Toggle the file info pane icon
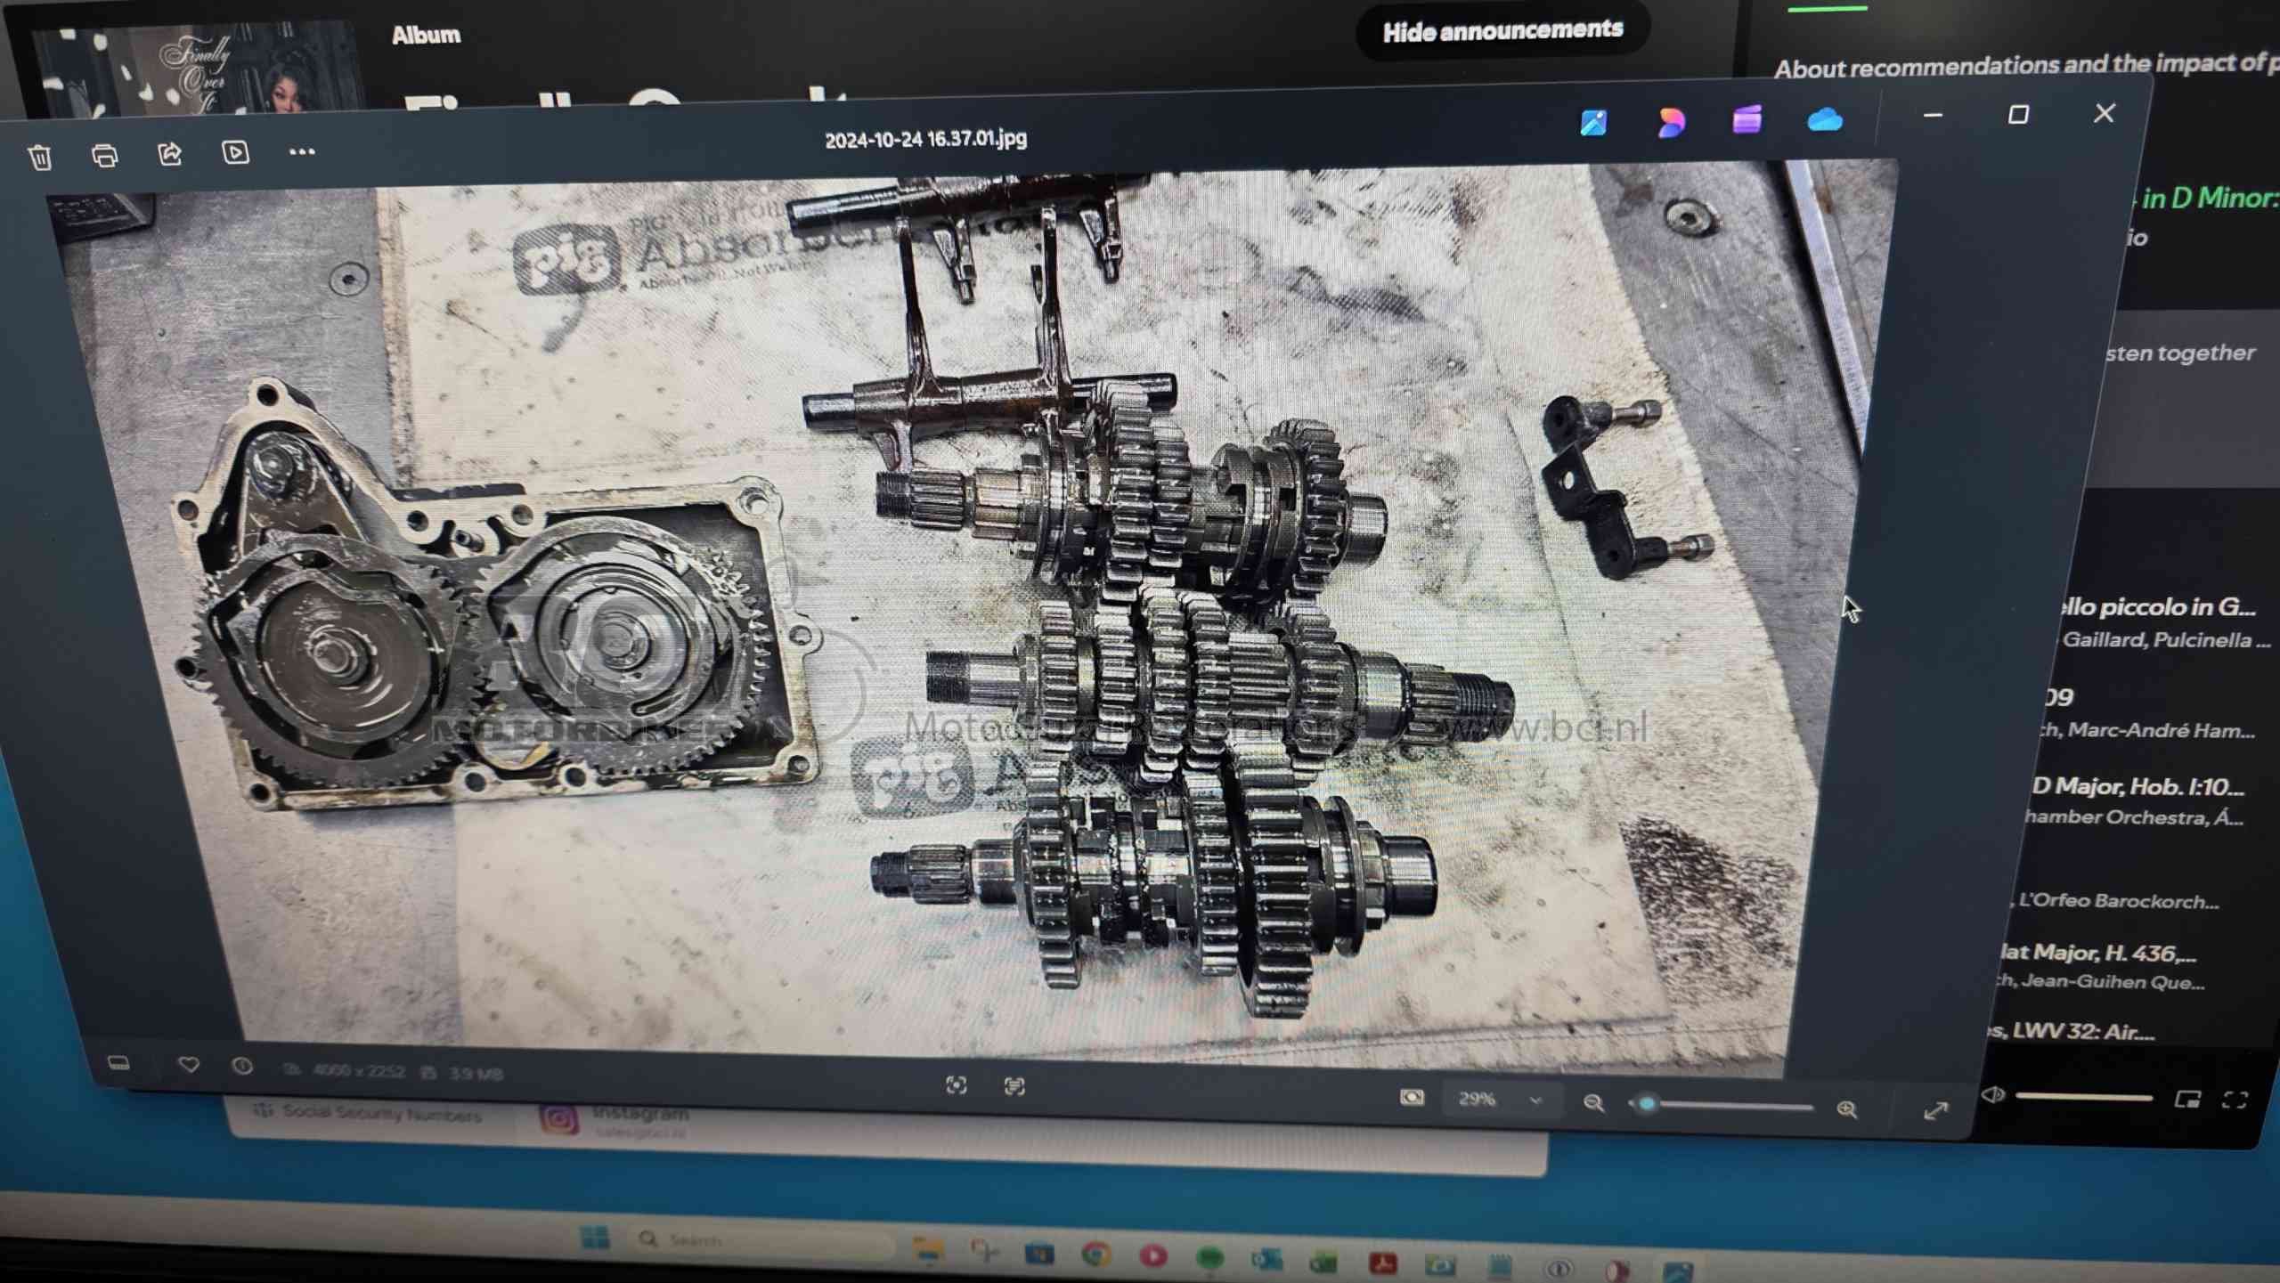This screenshot has width=2280, height=1283. (x=242, y=1066)
